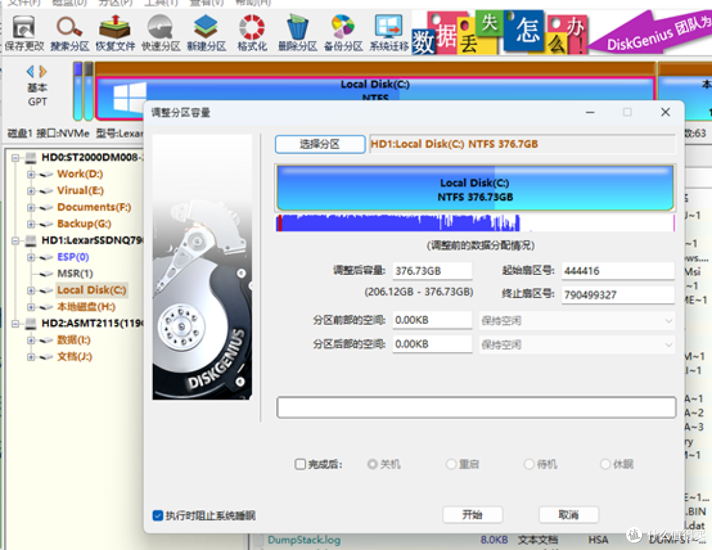Select the Standby (待机) radio option

[x=529, y=464]
